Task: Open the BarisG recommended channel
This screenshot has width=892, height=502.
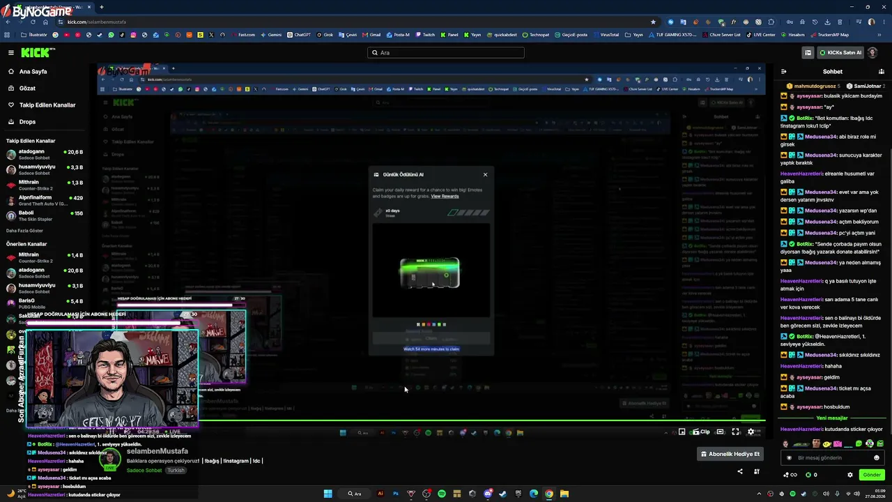Action: [x=45, y=303]
